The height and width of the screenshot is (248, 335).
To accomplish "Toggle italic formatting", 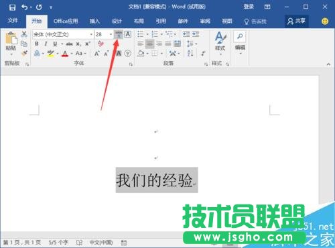I will click(46, 44).
